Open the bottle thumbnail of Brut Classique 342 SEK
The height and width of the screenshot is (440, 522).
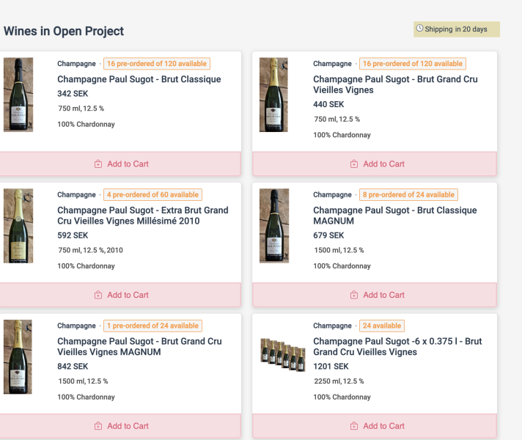[18, 95]
